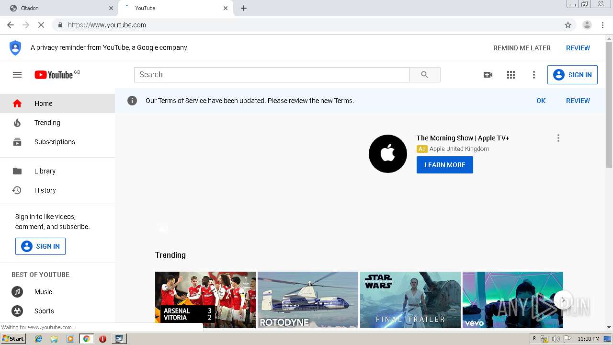This screenshot has width=613, height=345.
Task: Open the YouTube hamburger guide menu
Action: pyautogui.click(x=17, y=75)
